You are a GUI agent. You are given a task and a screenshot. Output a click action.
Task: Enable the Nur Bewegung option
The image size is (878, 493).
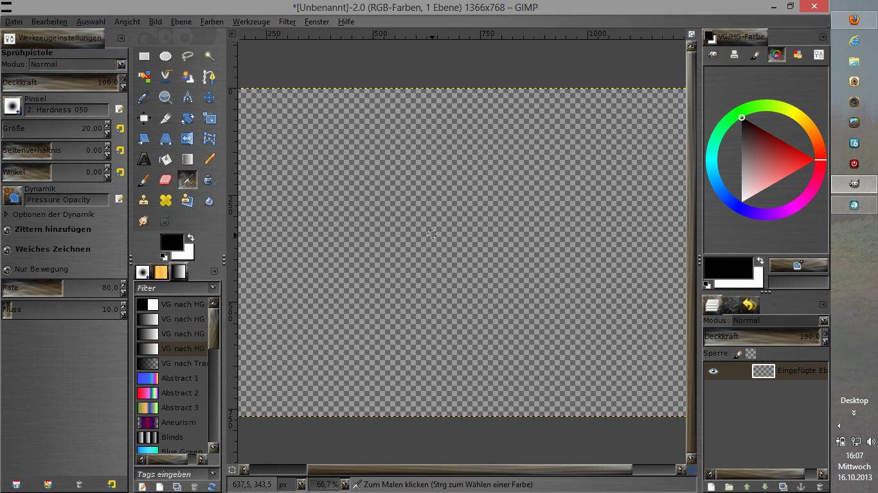[8, 270]
